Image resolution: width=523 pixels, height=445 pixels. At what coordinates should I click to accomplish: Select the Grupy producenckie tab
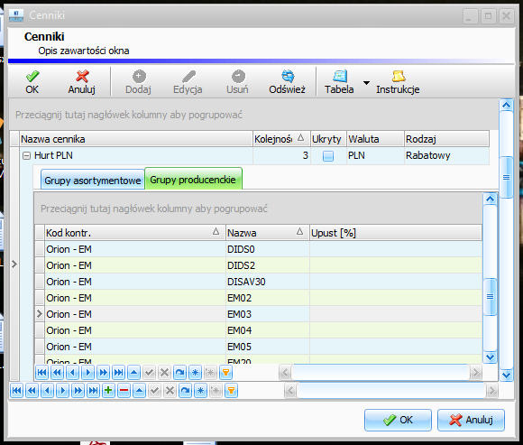coord(193,180)
